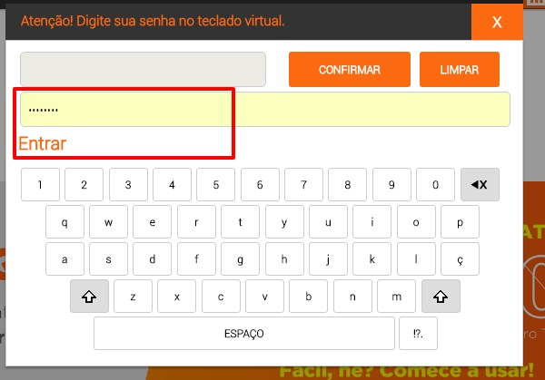Tap the letter z key
The image size is (545, 380).
pos(134,297)
